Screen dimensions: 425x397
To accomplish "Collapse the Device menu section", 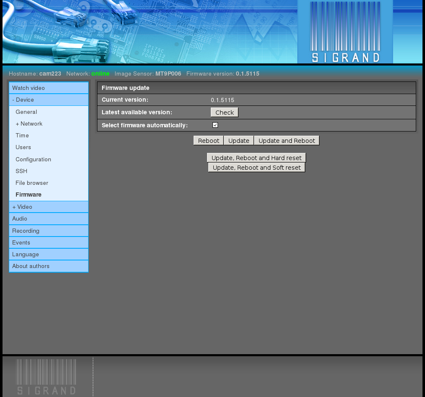I will (x=23, y=100).
